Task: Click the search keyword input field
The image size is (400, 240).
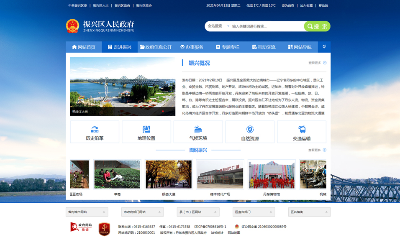Action: pyautogui.click(x=266, y=26)
